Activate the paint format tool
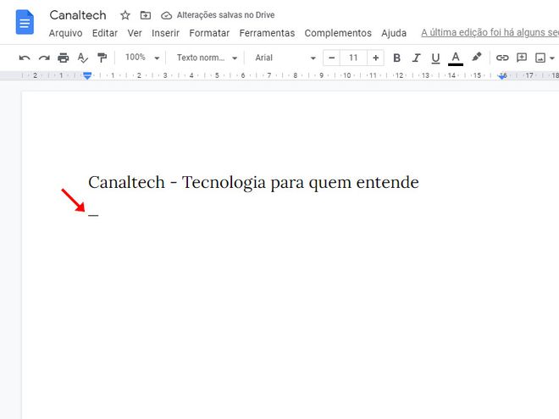 point(102,58)
